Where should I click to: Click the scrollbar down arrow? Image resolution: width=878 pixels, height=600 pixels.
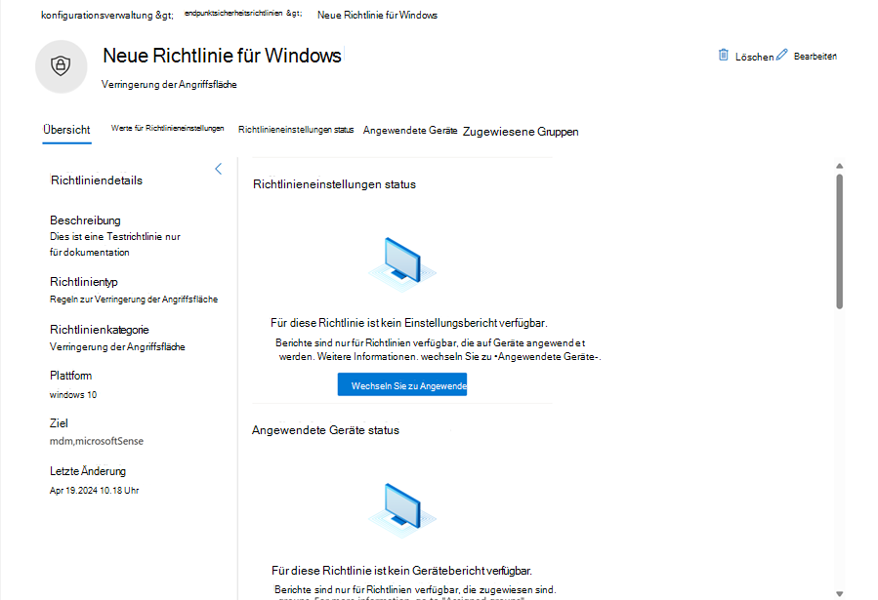click(840, 591)
